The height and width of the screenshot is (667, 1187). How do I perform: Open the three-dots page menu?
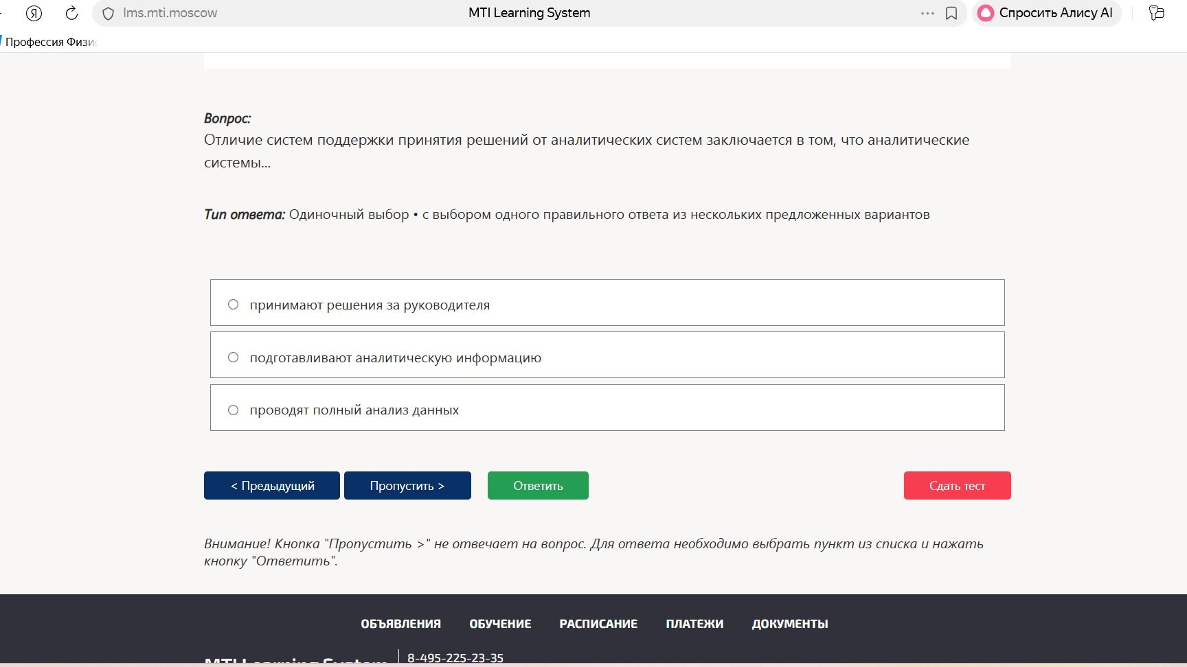(927, 13)
